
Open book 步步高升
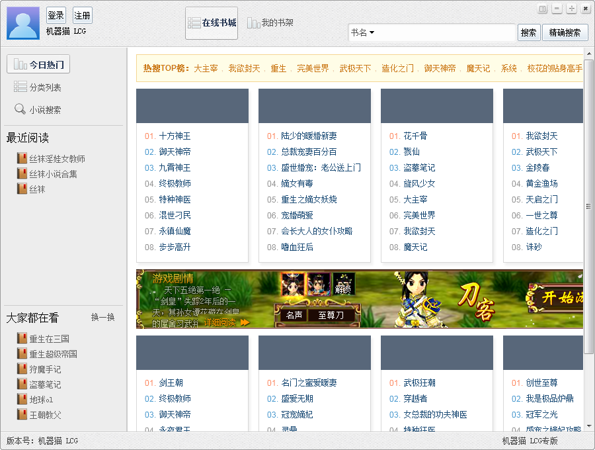tap(175, 247)
